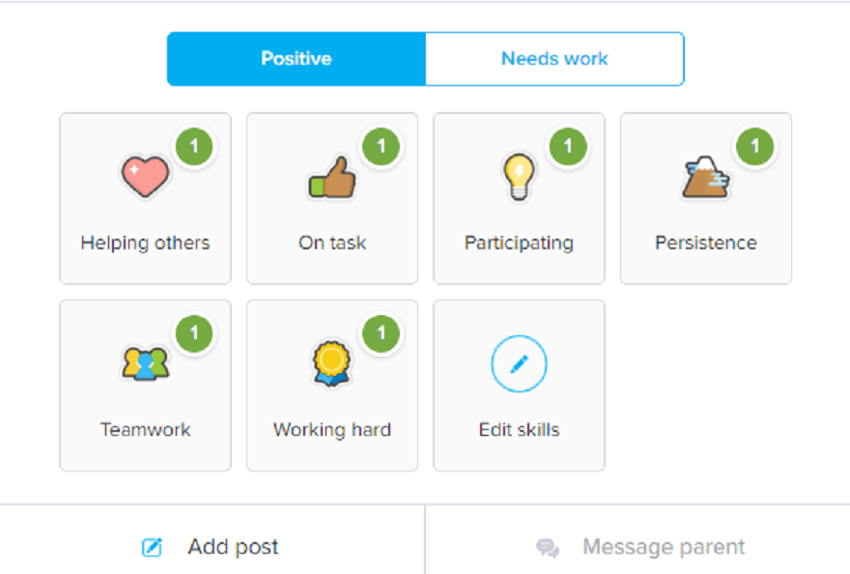Click the green badge on Working hard
The image size is (850, 574).
[382, 333]
